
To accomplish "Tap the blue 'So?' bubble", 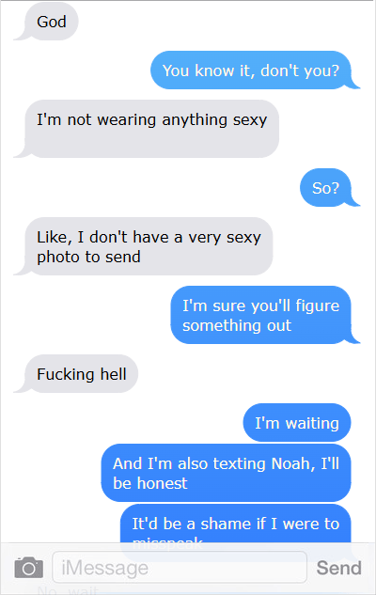I will (x=325, y=187).
